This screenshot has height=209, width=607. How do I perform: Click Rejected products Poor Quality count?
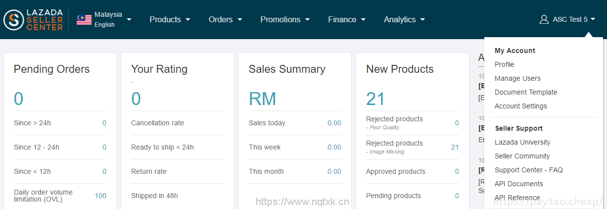[457, 123]
